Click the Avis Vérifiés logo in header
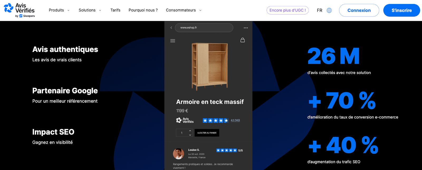 [x=19, y=10]
